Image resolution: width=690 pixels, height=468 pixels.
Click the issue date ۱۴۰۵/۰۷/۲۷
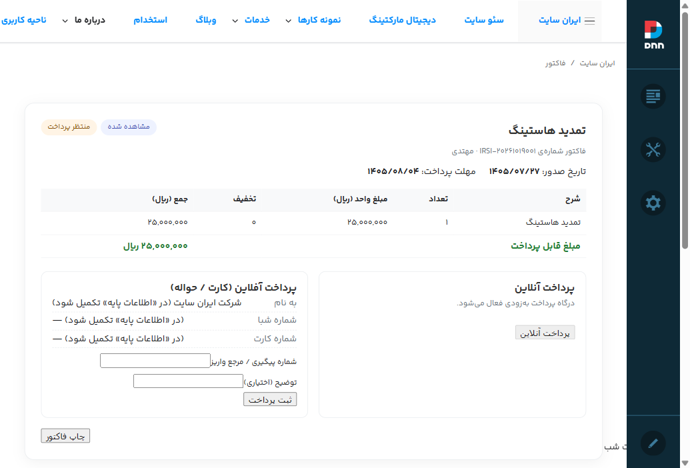tap(514, 171)
